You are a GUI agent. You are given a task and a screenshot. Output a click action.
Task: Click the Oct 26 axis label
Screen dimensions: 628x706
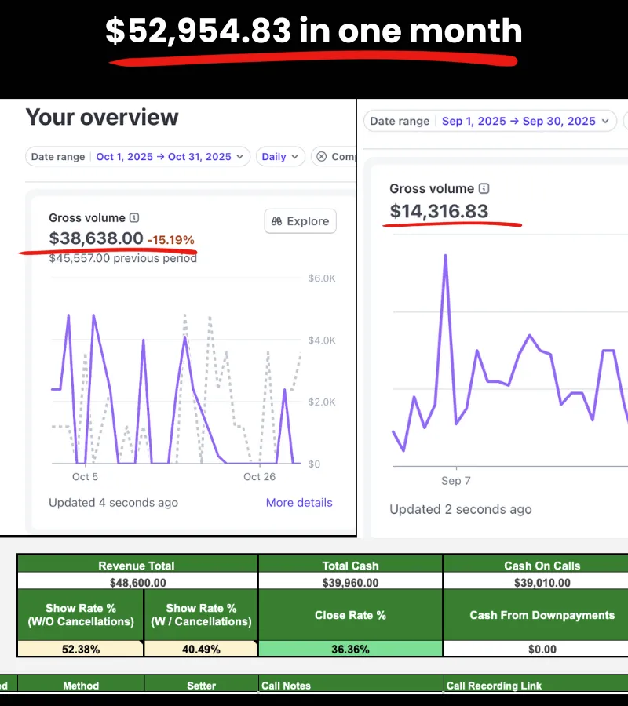click(x=260, y=477)
